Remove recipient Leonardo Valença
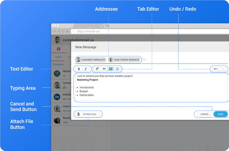 pyautogui.click(x=104, y=60)
